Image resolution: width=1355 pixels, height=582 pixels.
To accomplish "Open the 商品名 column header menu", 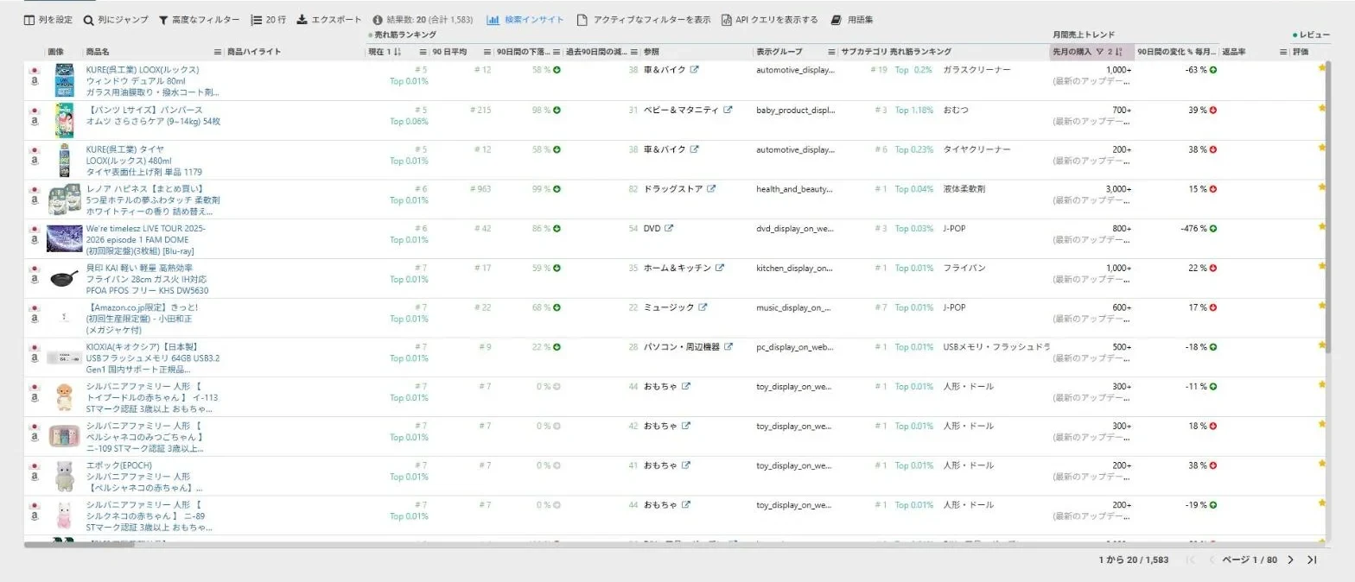I will pyautogui.click(x=218, y=52).
